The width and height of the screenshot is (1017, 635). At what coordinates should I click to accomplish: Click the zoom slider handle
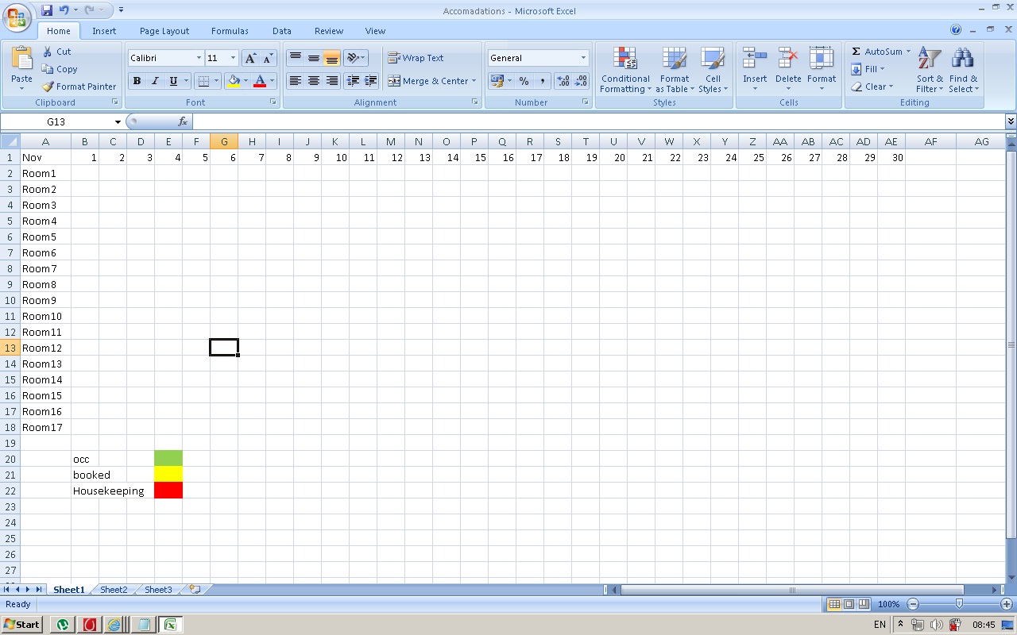959,604
